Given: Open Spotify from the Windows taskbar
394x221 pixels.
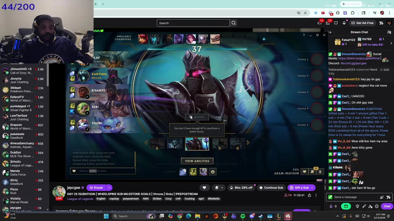Looking at the screenshot, I should click(x=243, y=216).
